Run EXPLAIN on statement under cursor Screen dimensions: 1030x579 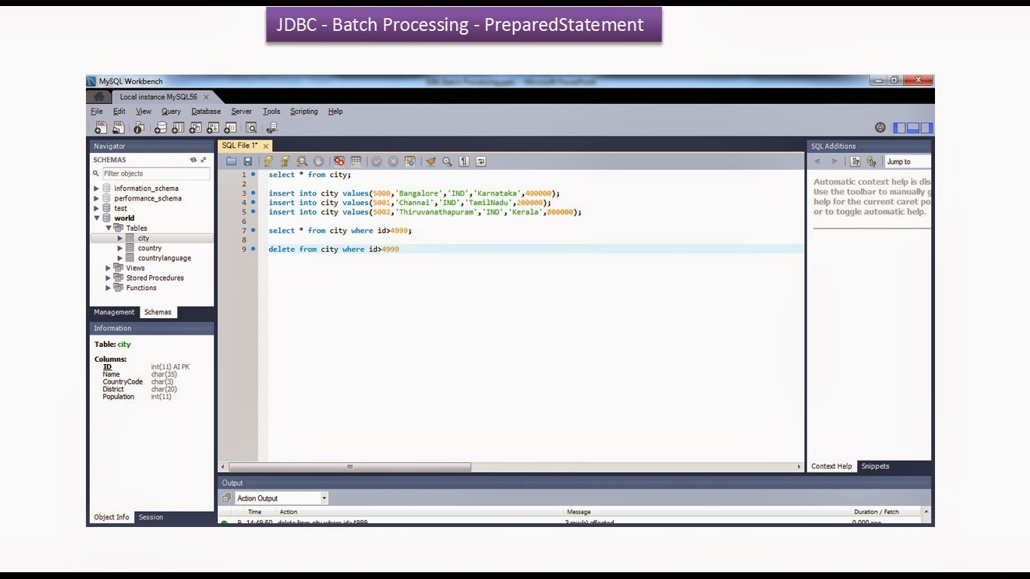click(302, 161)
